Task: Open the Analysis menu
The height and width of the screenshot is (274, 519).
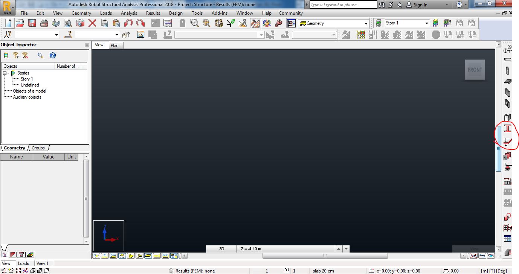Action: pos(129,13)
